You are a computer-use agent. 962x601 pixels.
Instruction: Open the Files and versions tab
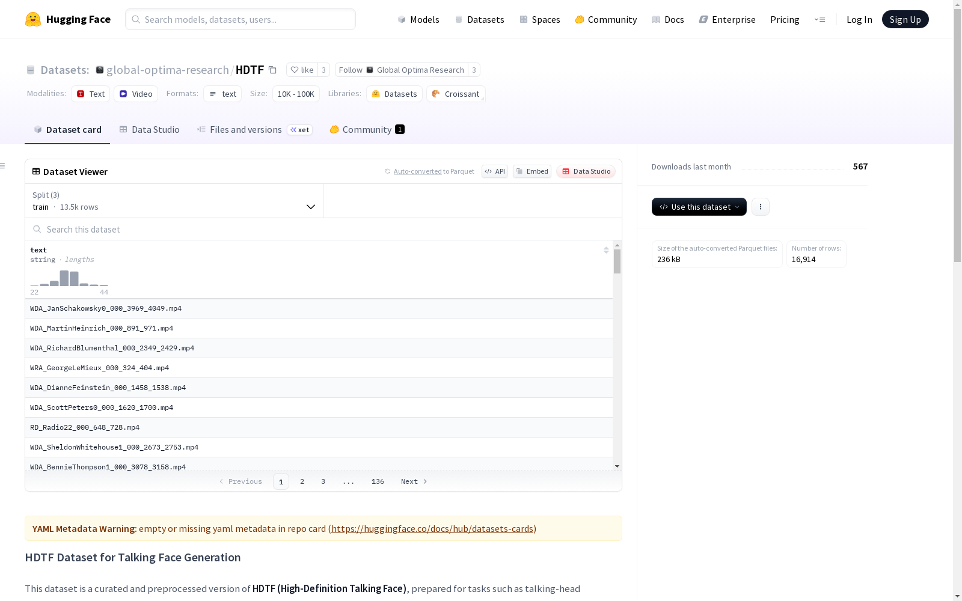click(254, 130)
